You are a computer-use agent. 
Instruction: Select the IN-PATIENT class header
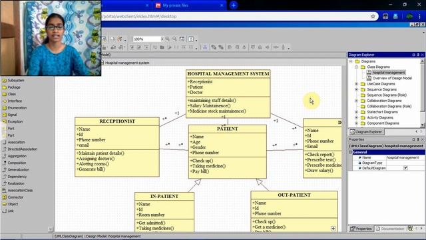tap(164, 196)
